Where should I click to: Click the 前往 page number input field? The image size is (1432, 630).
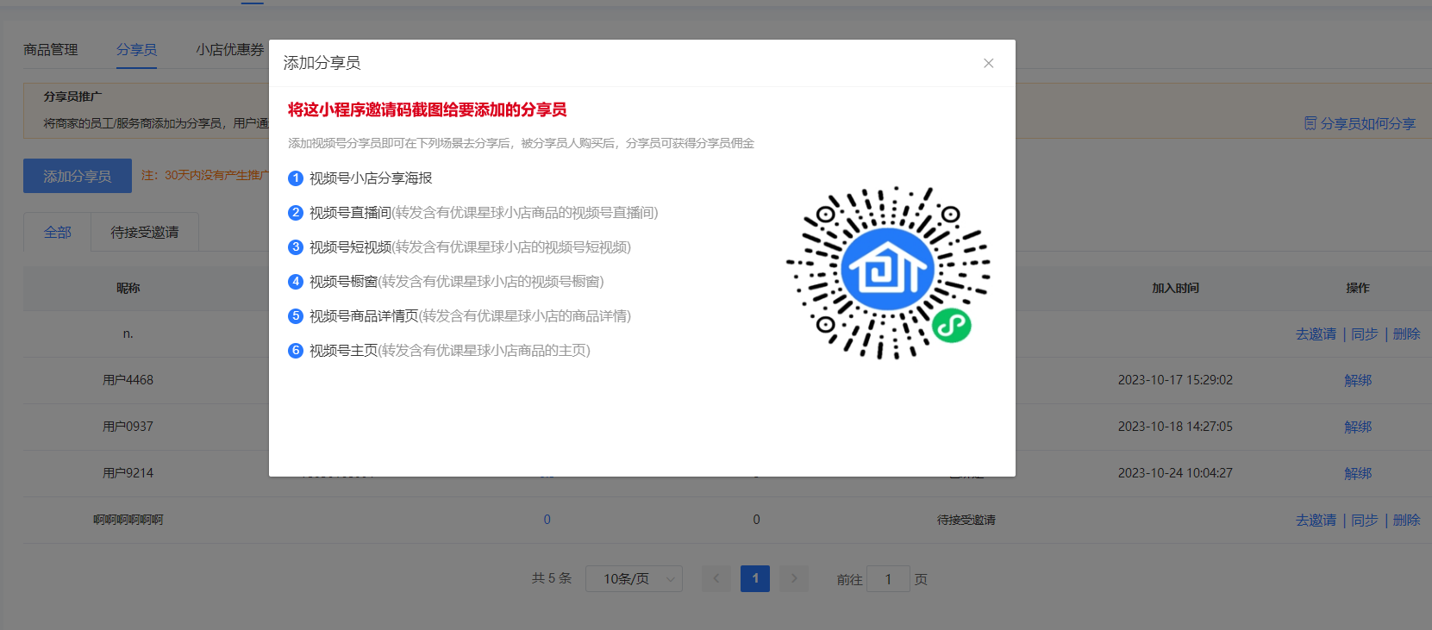click(x=887, y=579)
